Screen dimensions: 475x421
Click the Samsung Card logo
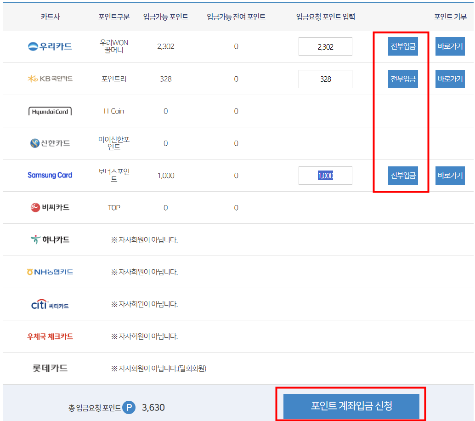tap(50, 175)
